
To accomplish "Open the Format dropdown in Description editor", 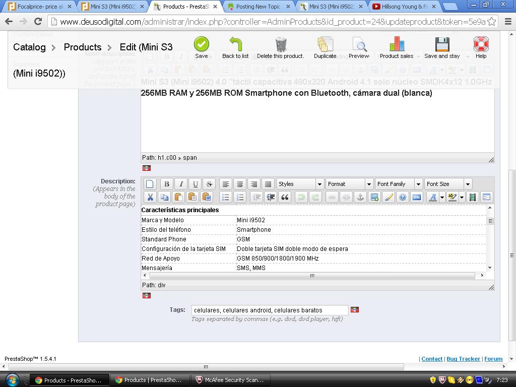I will (x=349, y=184).
